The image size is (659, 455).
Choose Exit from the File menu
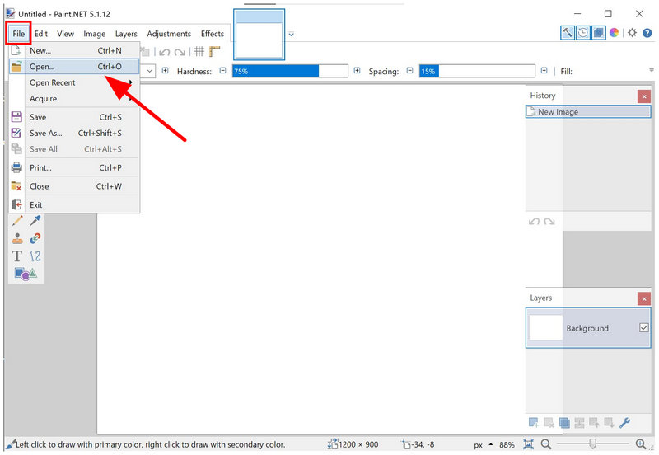tap(74, 204)
